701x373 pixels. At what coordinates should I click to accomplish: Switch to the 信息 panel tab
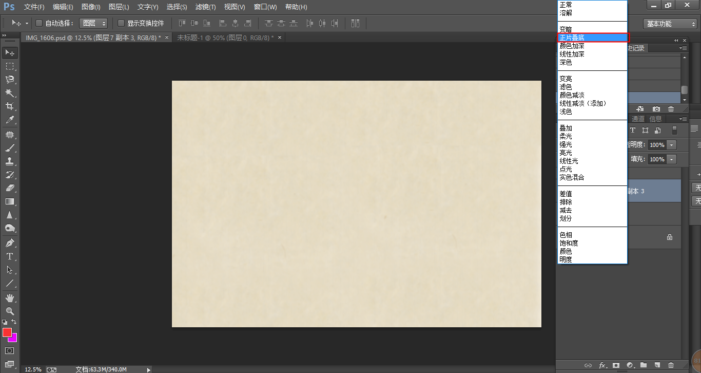(x=656, y=119)
